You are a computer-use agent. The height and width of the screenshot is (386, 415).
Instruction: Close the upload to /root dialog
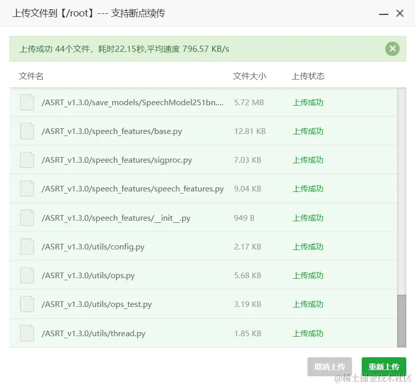point(400,13)
